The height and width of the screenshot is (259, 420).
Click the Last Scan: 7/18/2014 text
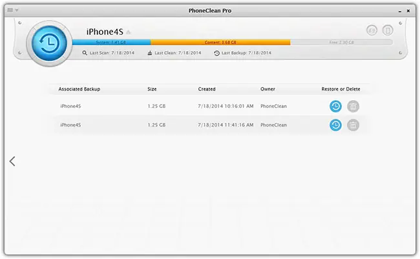112,53
